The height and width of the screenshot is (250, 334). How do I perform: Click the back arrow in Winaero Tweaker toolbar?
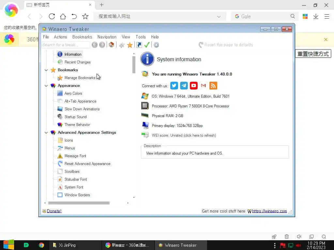95,45
